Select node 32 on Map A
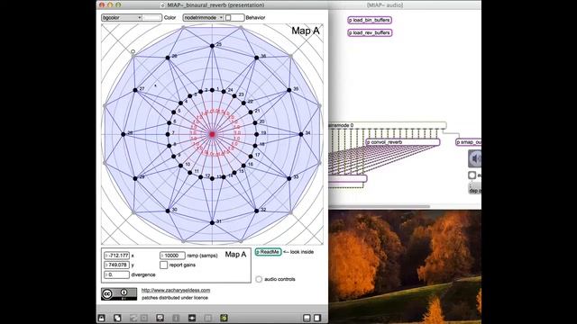577x324 pixels. pyautogui.click(x=256, y=211)
